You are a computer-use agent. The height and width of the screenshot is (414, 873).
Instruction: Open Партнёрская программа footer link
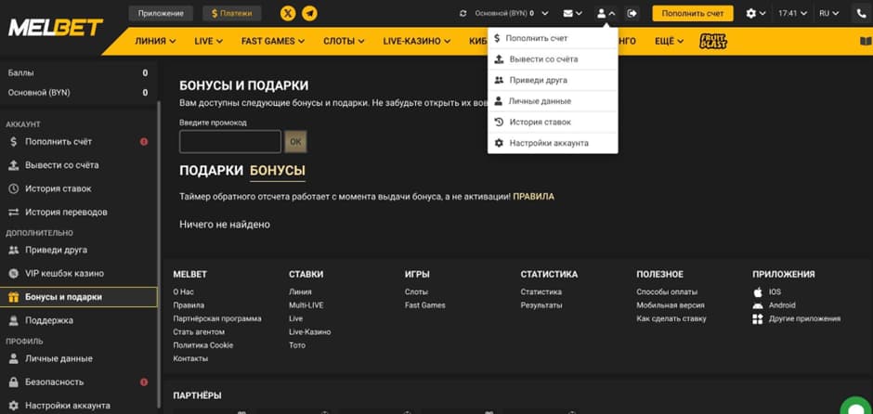(217, 318)
